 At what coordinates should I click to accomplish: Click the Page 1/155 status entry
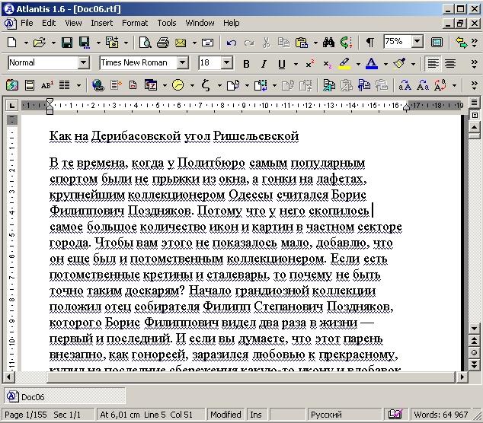[x=26, y=415]
